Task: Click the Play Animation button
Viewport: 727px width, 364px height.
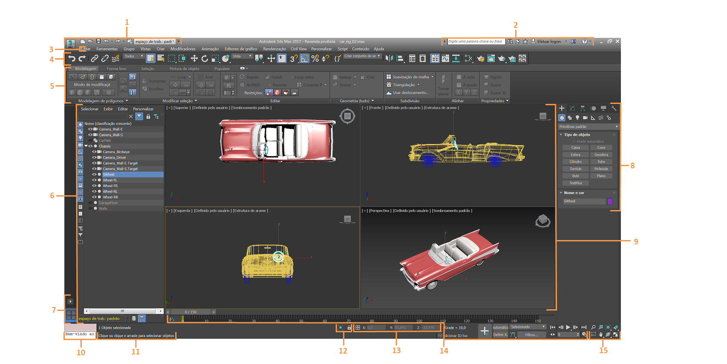Action: 568,327
